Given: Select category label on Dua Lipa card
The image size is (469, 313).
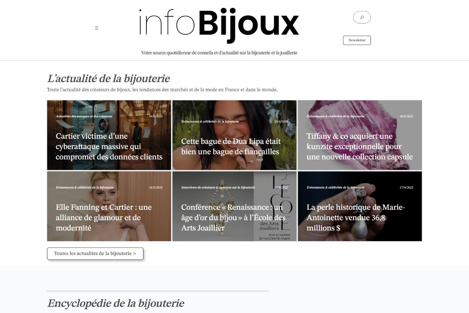Looking at the screenshot, I should [x=210, y=122].
